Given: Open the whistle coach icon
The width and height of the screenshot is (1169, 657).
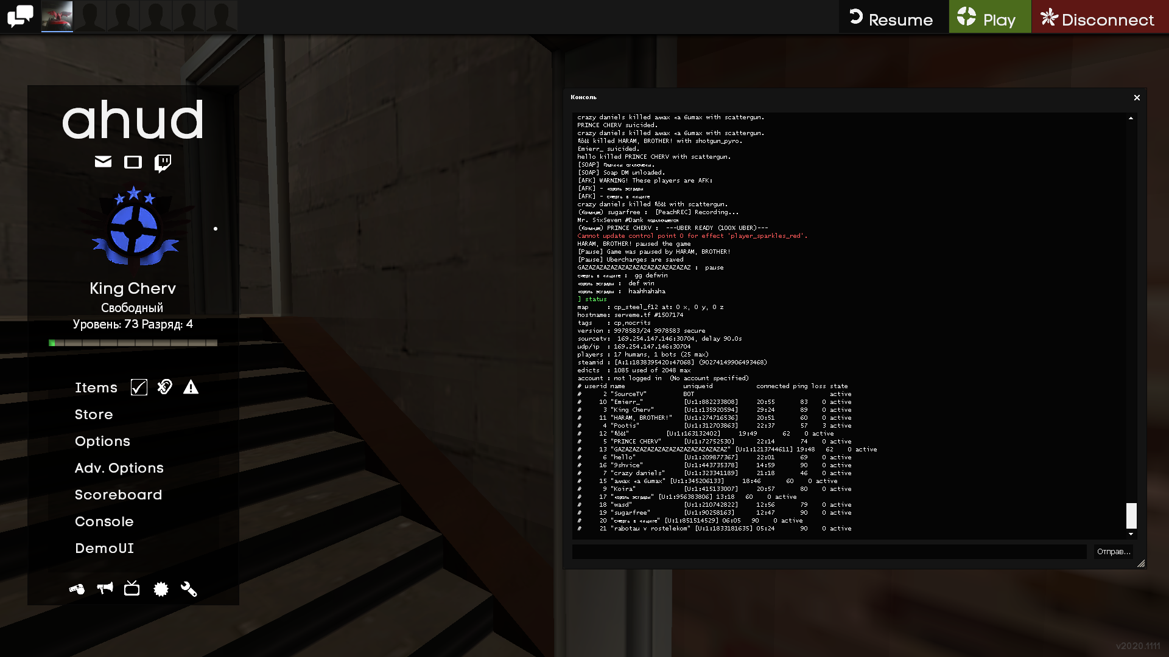Looking at the screenshot, I should click(77, 589).
